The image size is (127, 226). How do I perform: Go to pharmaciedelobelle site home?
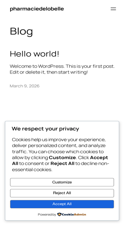coord(37,9)
